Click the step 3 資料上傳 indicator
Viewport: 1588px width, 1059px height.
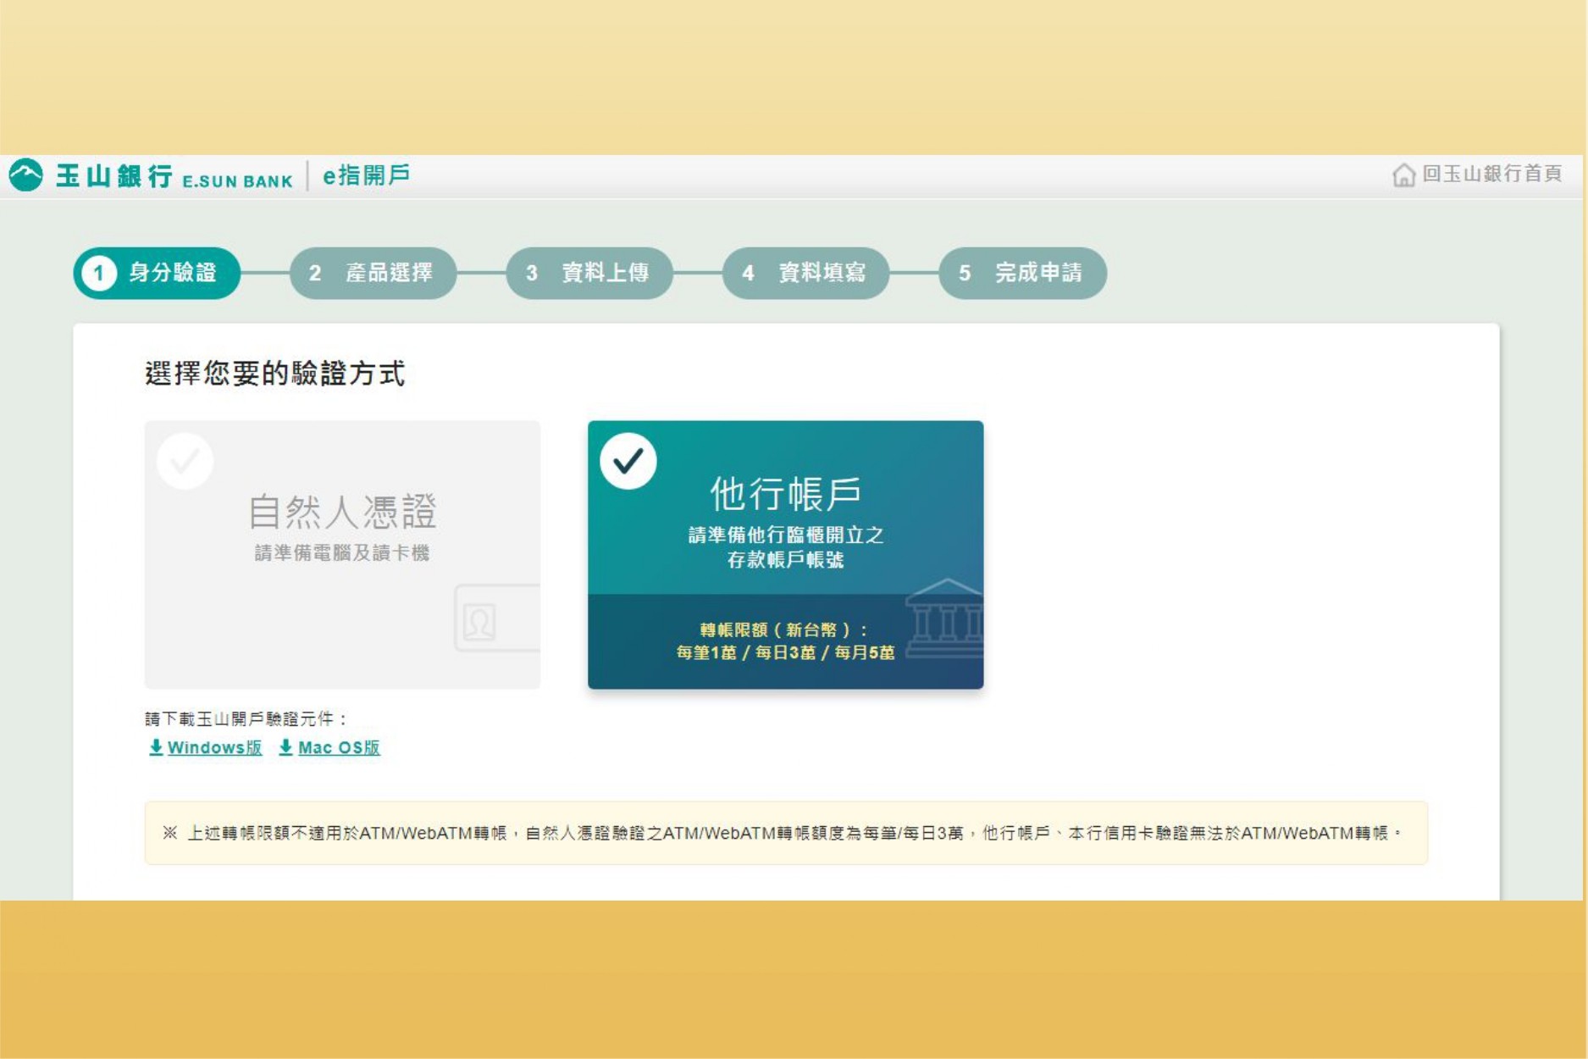point(590,273)
